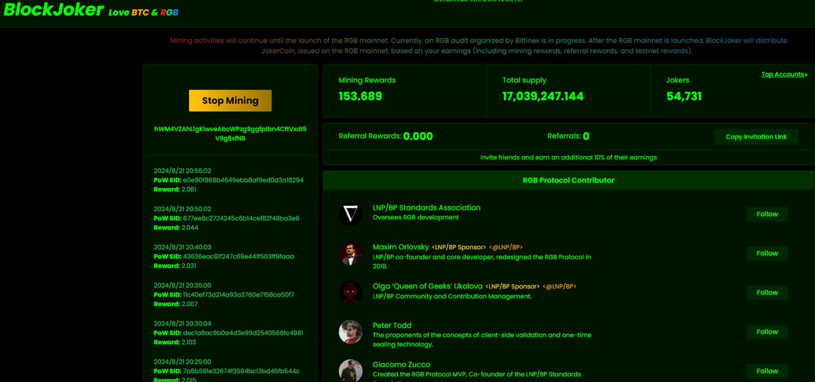Open Maxim Orlovsky's avatar

tap(350, 254)
